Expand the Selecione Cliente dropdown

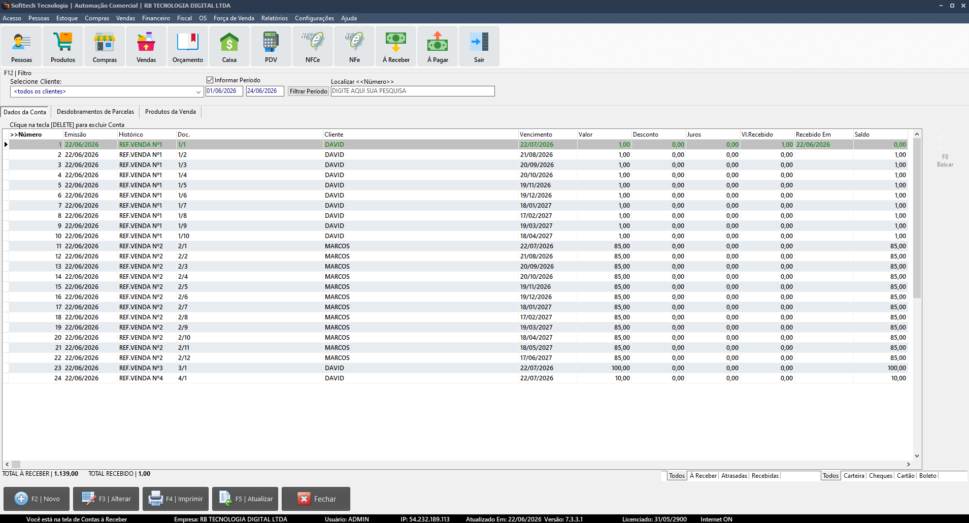[x=198, y=92]
